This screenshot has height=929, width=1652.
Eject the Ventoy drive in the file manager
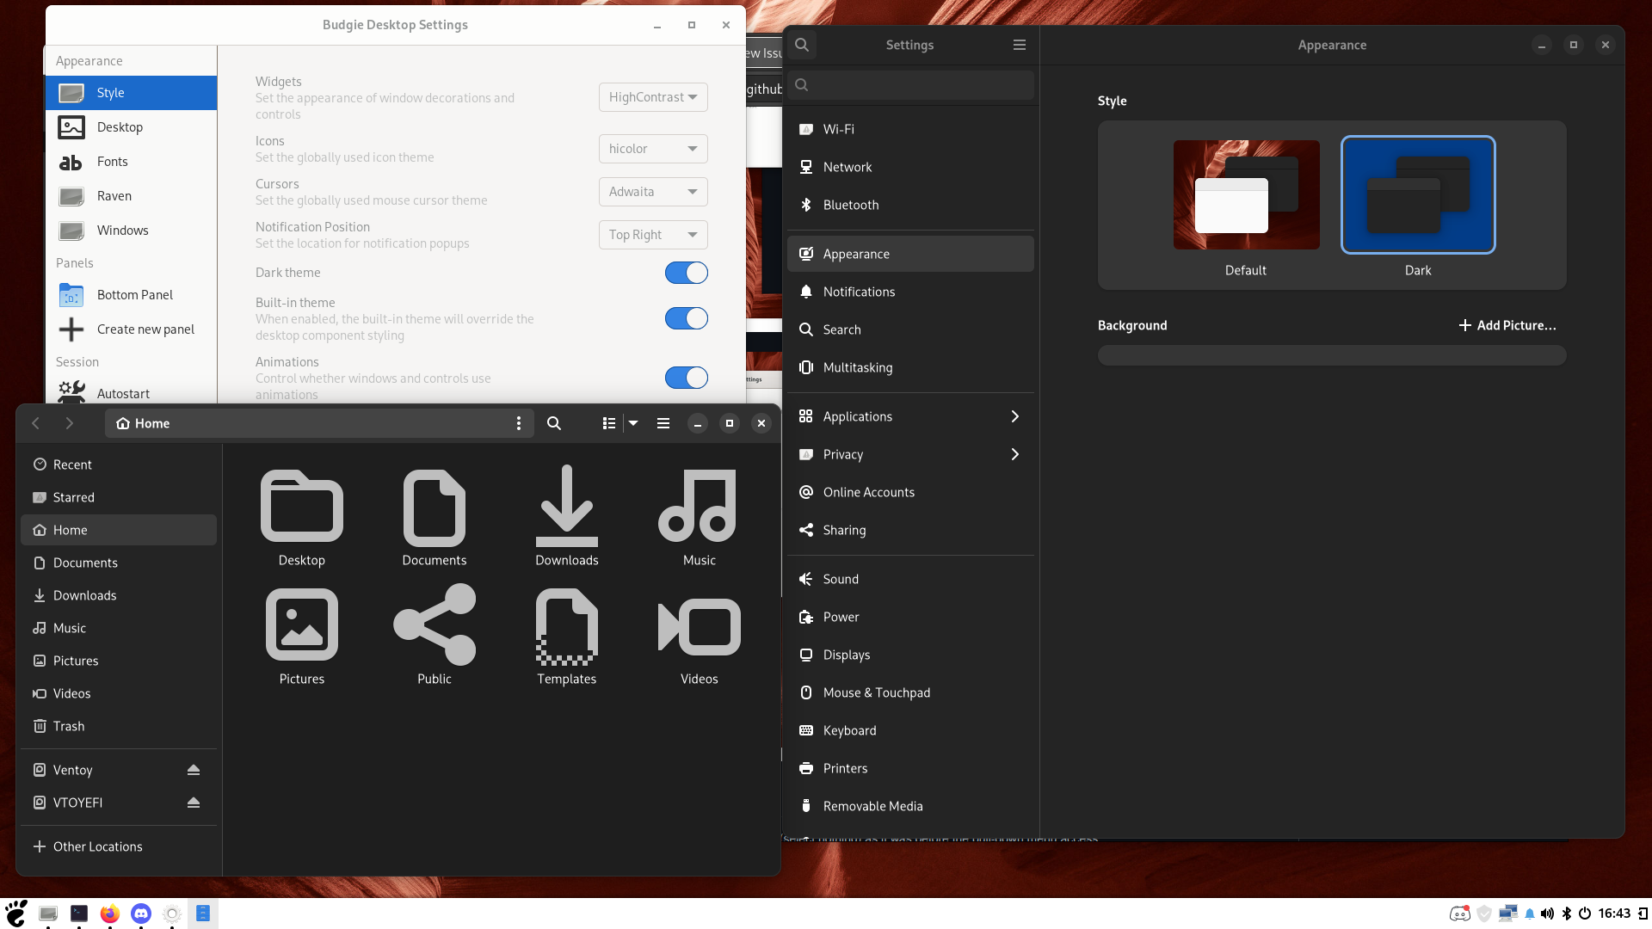193,769
